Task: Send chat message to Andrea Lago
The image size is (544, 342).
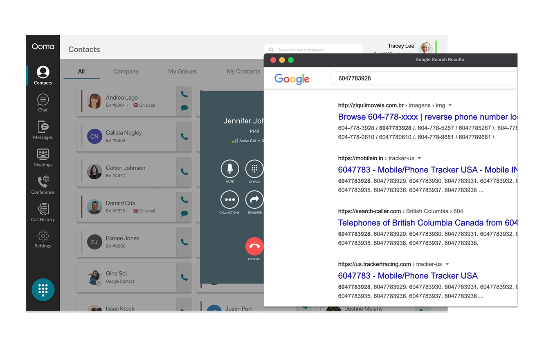Action: pos(184,108)
